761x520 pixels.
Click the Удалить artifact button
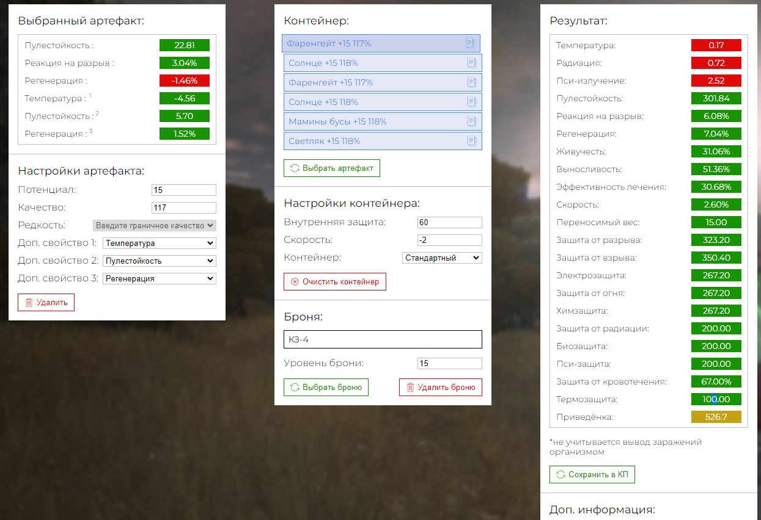click(46, 302)
